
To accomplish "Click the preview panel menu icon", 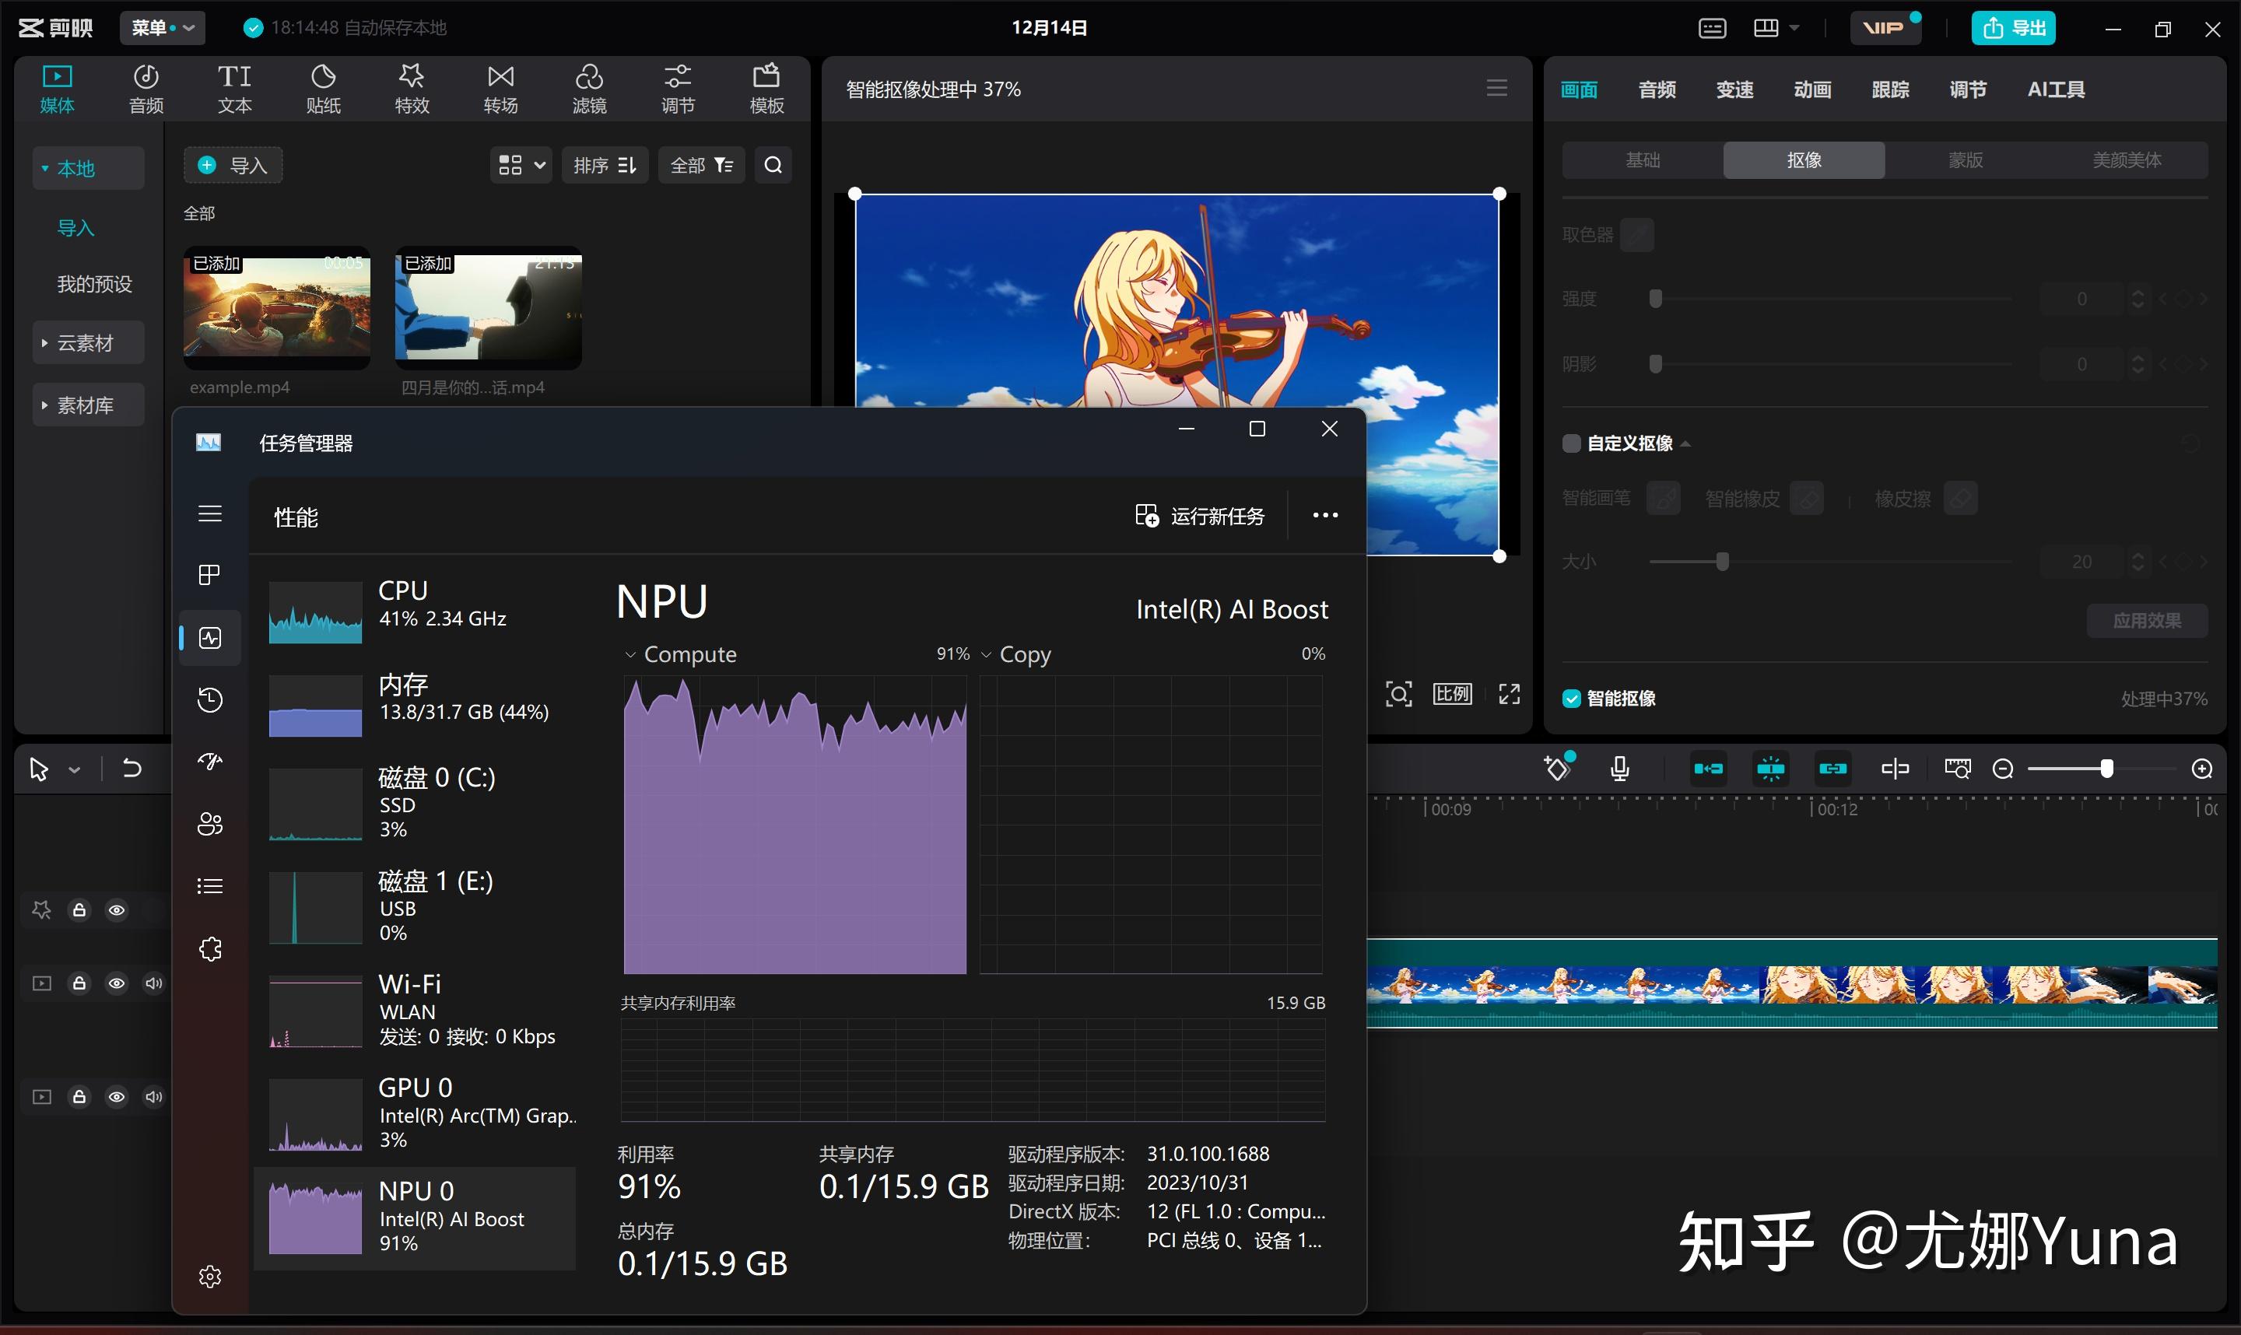I will point(1496,88).
